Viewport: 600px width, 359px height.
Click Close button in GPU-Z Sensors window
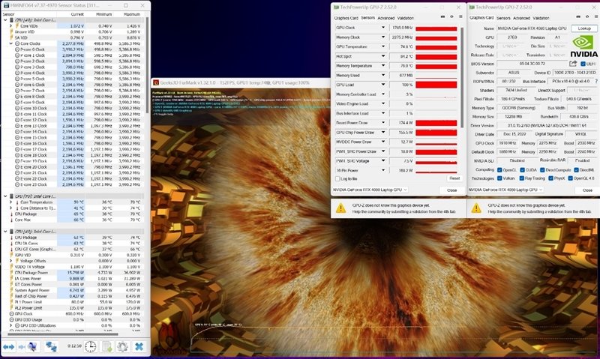point(451,190)
